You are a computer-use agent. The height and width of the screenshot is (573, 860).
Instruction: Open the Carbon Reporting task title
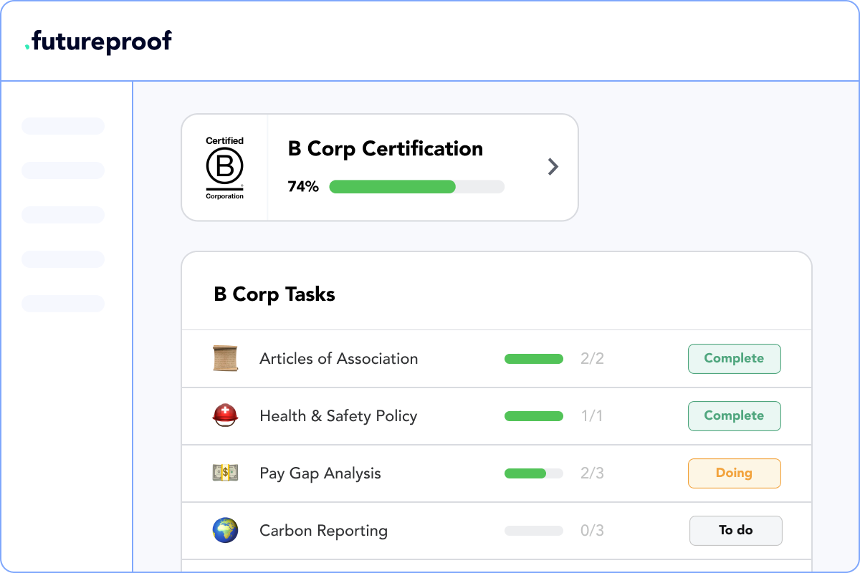pyautogui.click(x=323, y=531)
